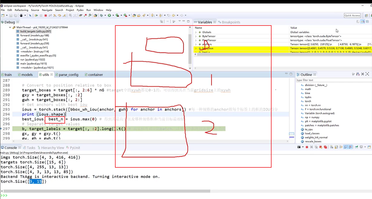Click the Suspend debug button in the toolbar
Viewport: 372px width, 199px height.
[x=41, y=15]
